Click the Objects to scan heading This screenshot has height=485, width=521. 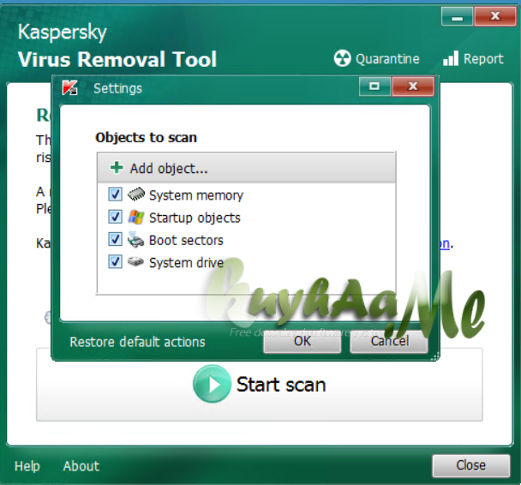point(147,137)
